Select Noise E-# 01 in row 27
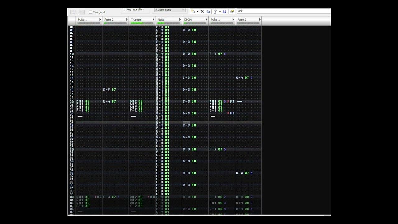 [163, 123]
